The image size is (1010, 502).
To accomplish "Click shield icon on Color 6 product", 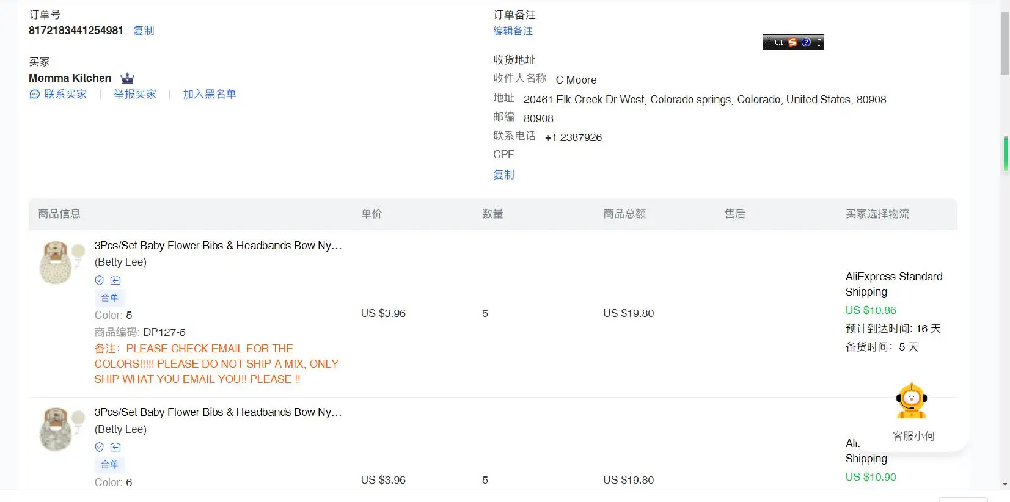I will point(100,447).
